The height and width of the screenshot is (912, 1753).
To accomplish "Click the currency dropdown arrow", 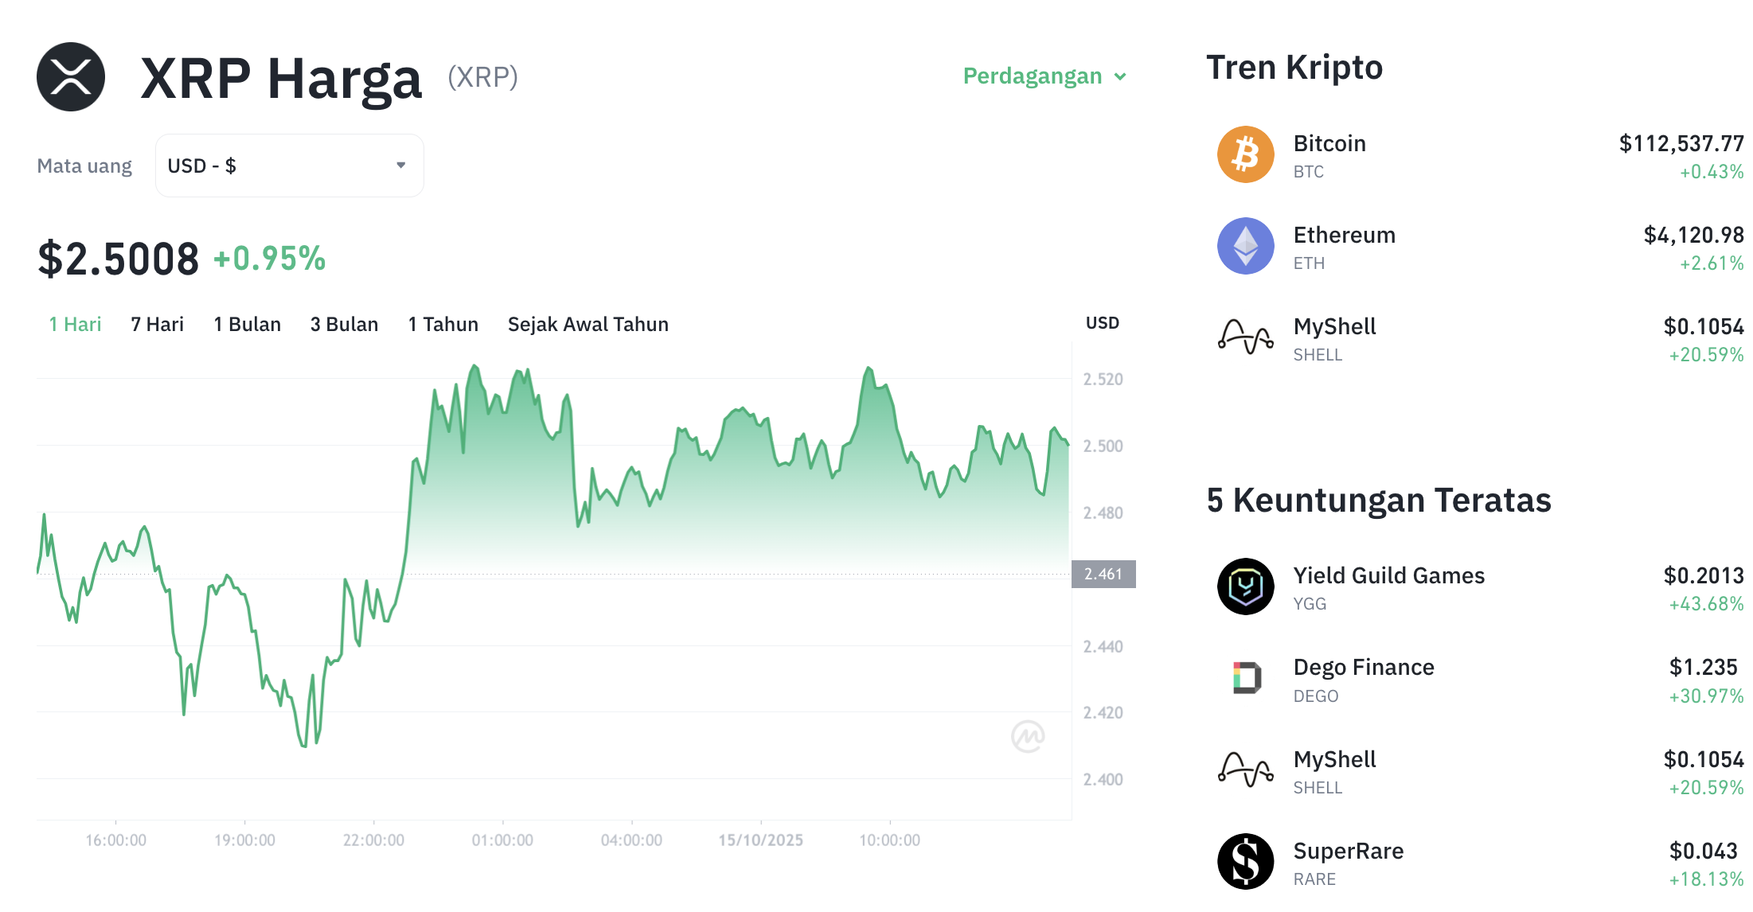I will pyautogui.click(x=401, y=166).
